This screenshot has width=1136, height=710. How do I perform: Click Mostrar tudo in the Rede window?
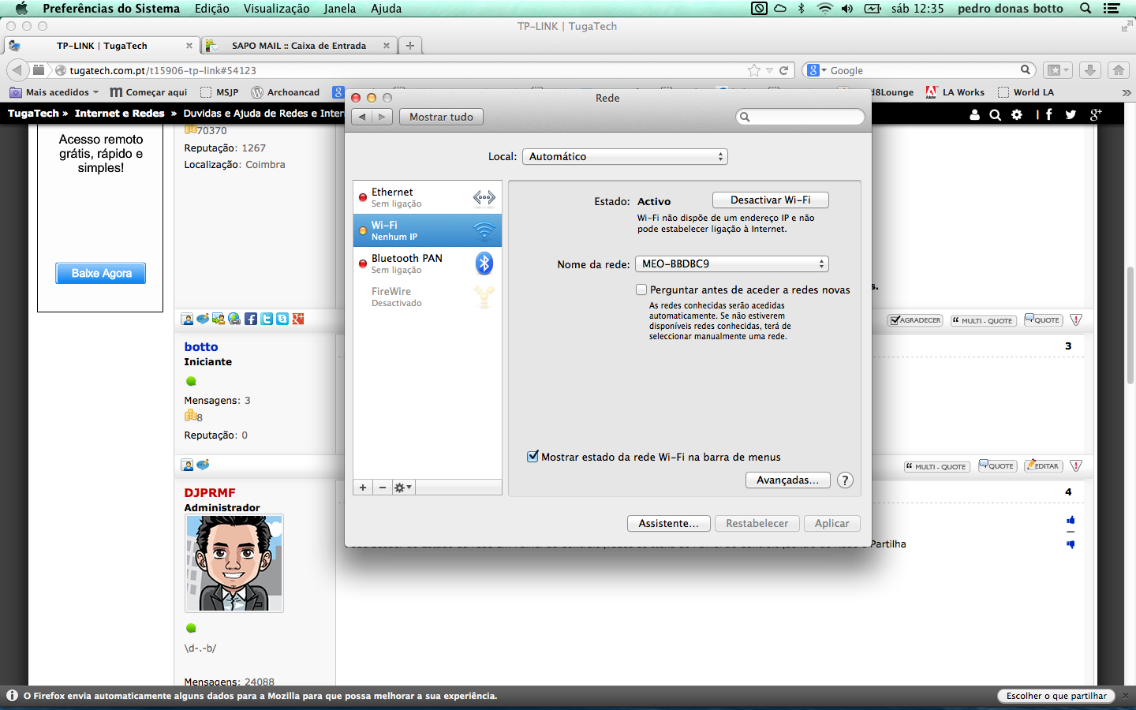442,117
